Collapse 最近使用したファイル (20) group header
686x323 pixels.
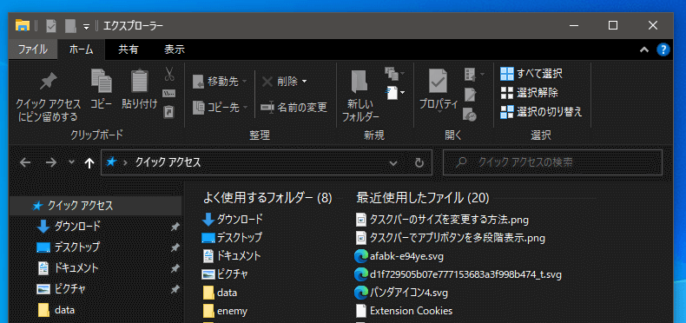423,198
